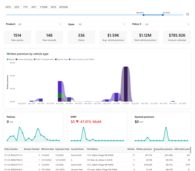Click the Special Type legend marker
This screenshot has height=171, width=195.
pyautogui.click(x=56, y=60)
